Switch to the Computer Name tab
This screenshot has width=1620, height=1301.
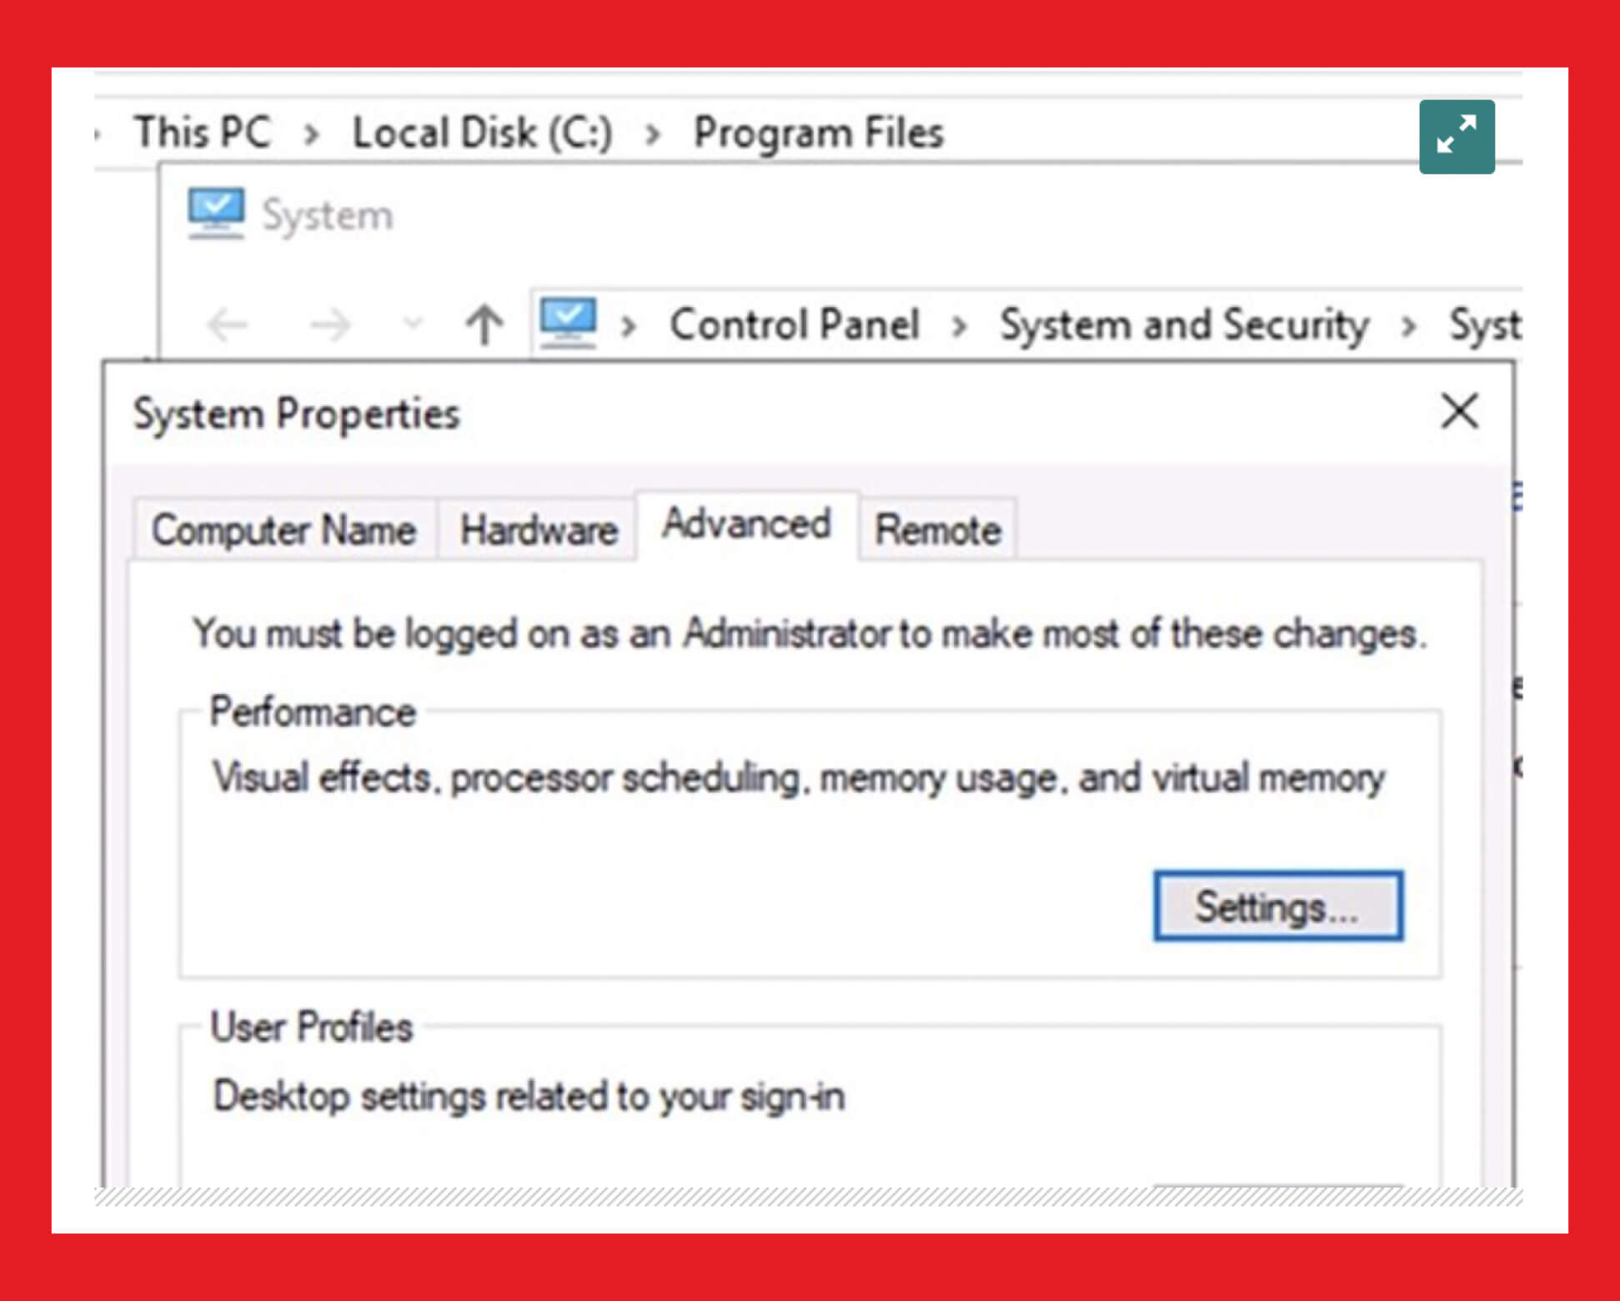[x=284, y=530]
